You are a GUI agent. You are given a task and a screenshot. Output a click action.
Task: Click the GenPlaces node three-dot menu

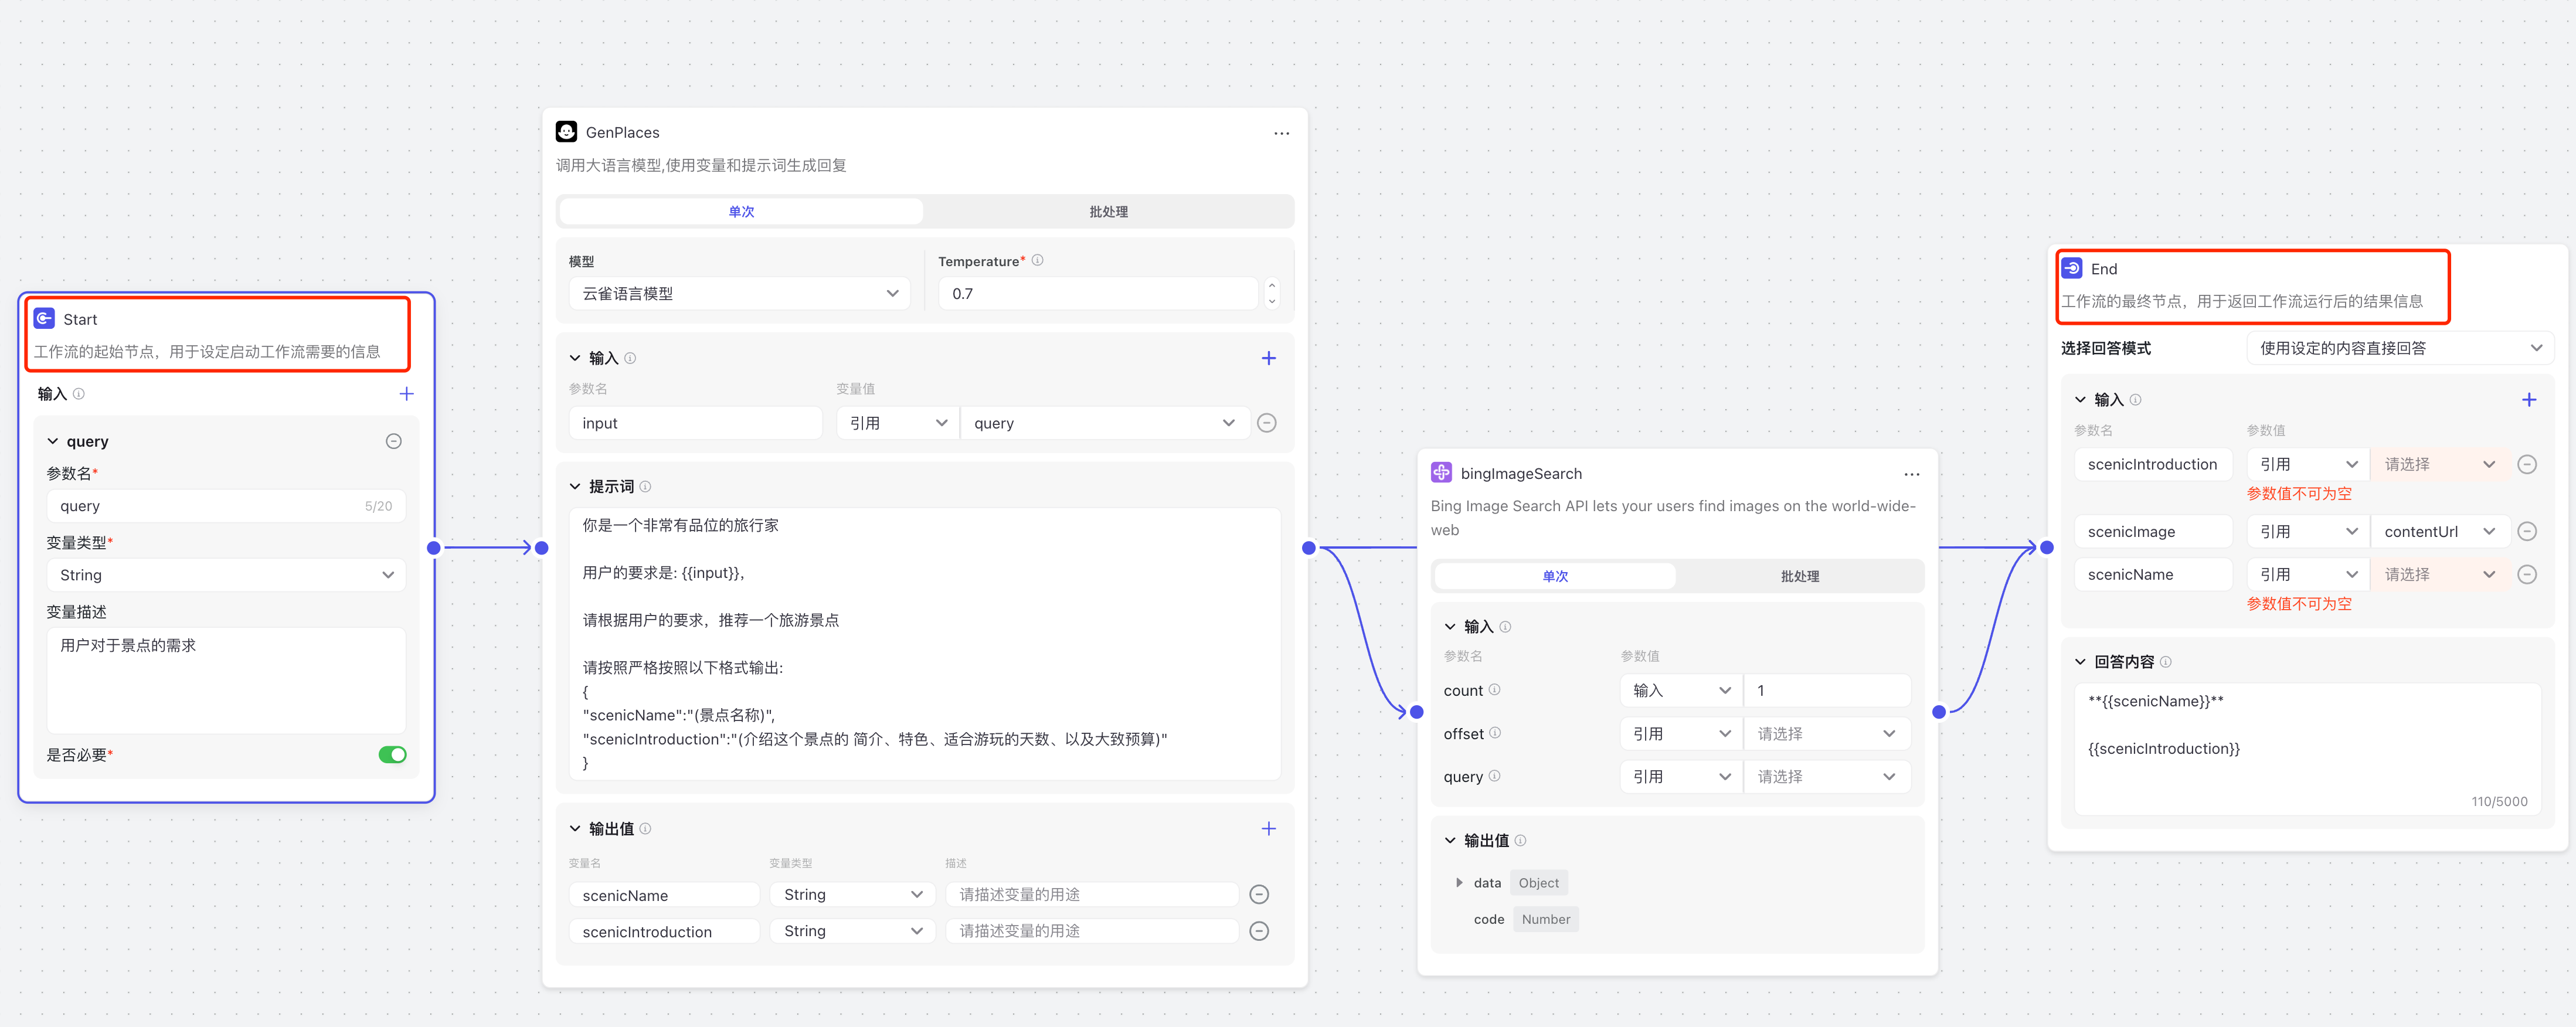coord(1281,133)
